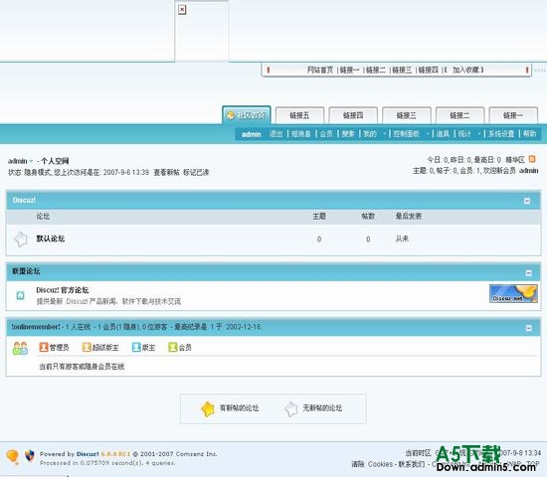Click the star icon beside 默认论坛
The image size is (547, 477).
tap(21, 239)
